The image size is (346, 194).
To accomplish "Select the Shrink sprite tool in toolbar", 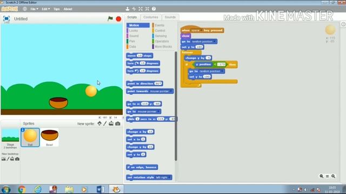I will (x=147, y=9).
